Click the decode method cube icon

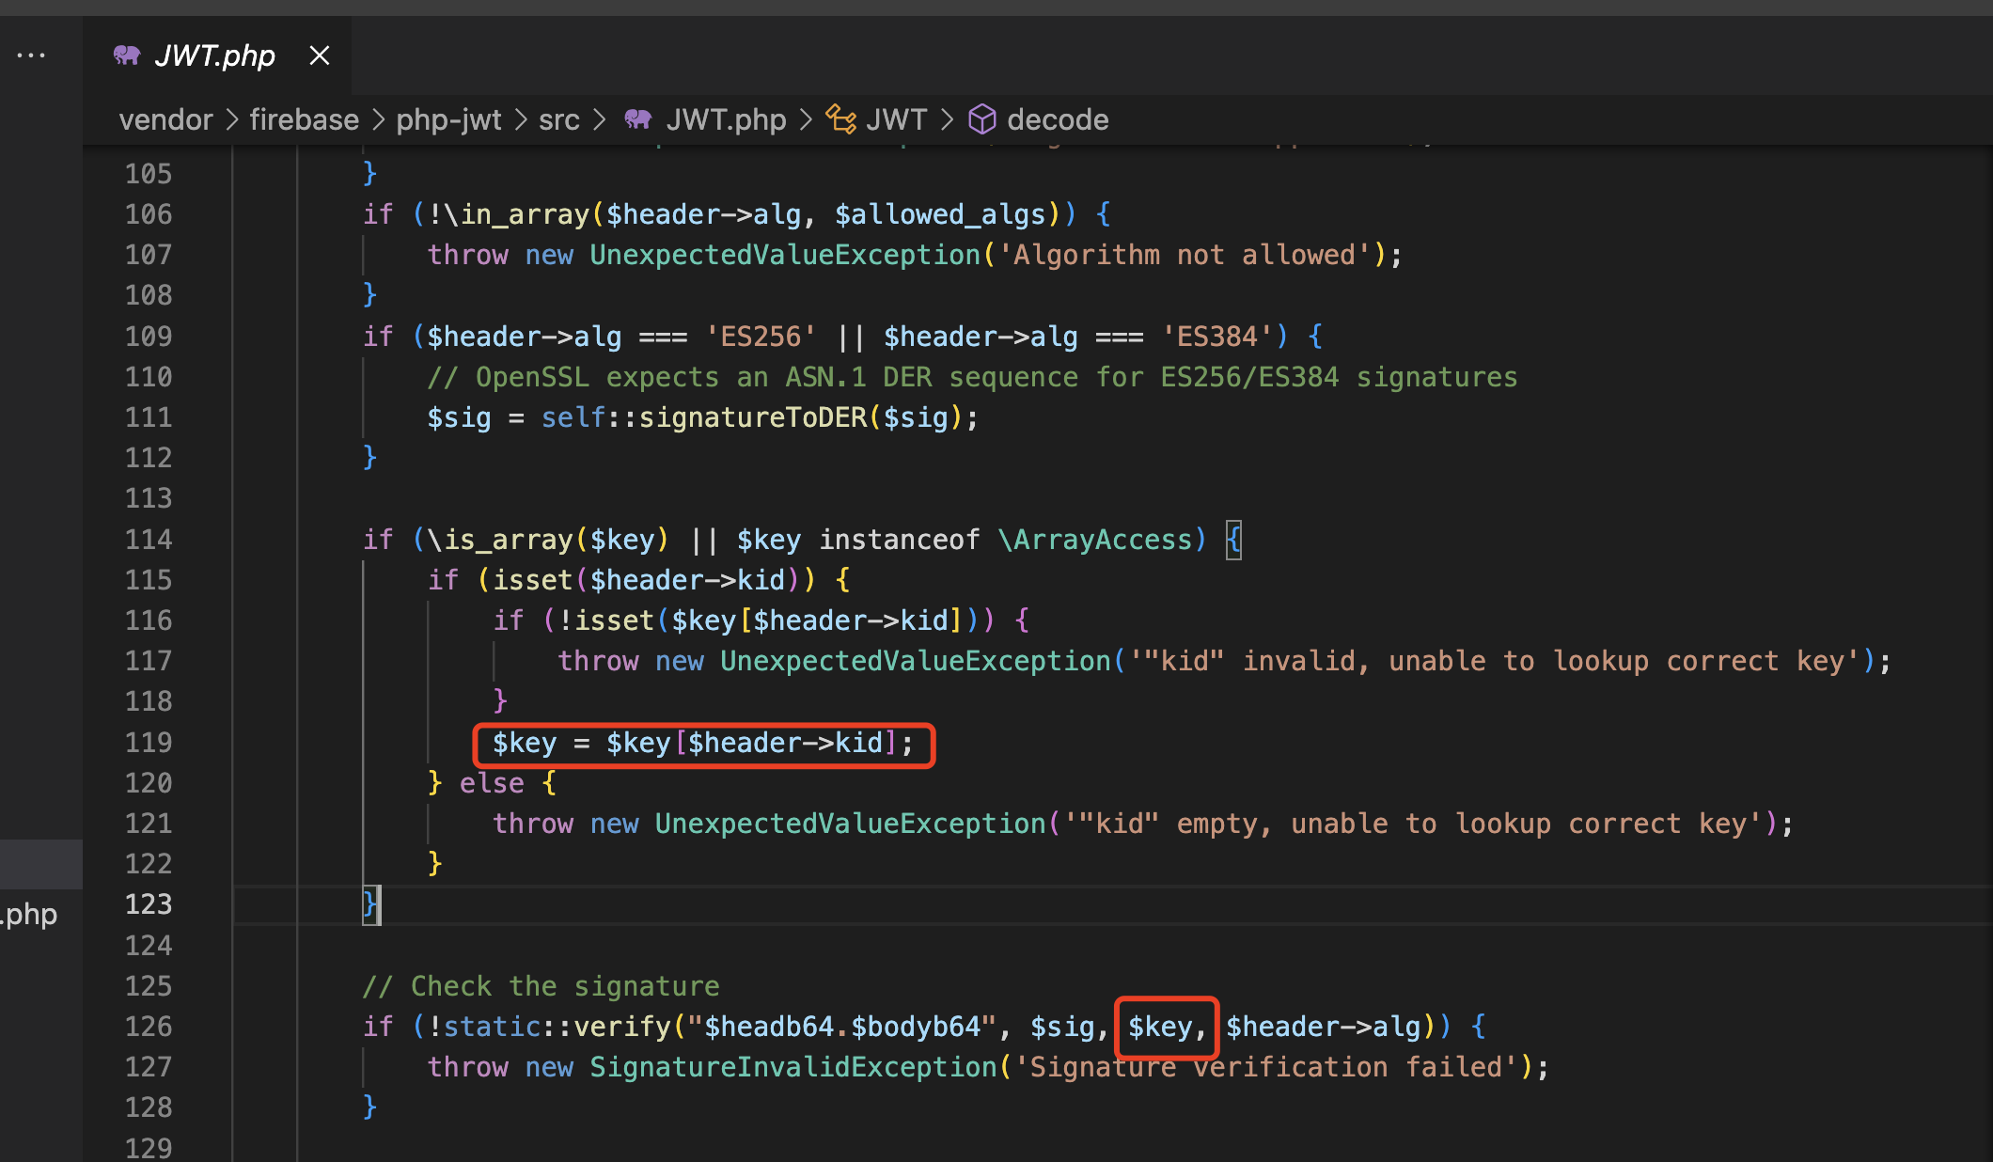(x=982, y=119)
